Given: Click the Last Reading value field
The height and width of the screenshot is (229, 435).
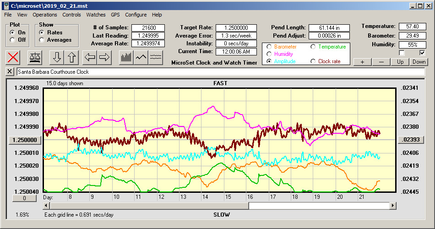Looking at the screenshot, I should tap(148, 36).
